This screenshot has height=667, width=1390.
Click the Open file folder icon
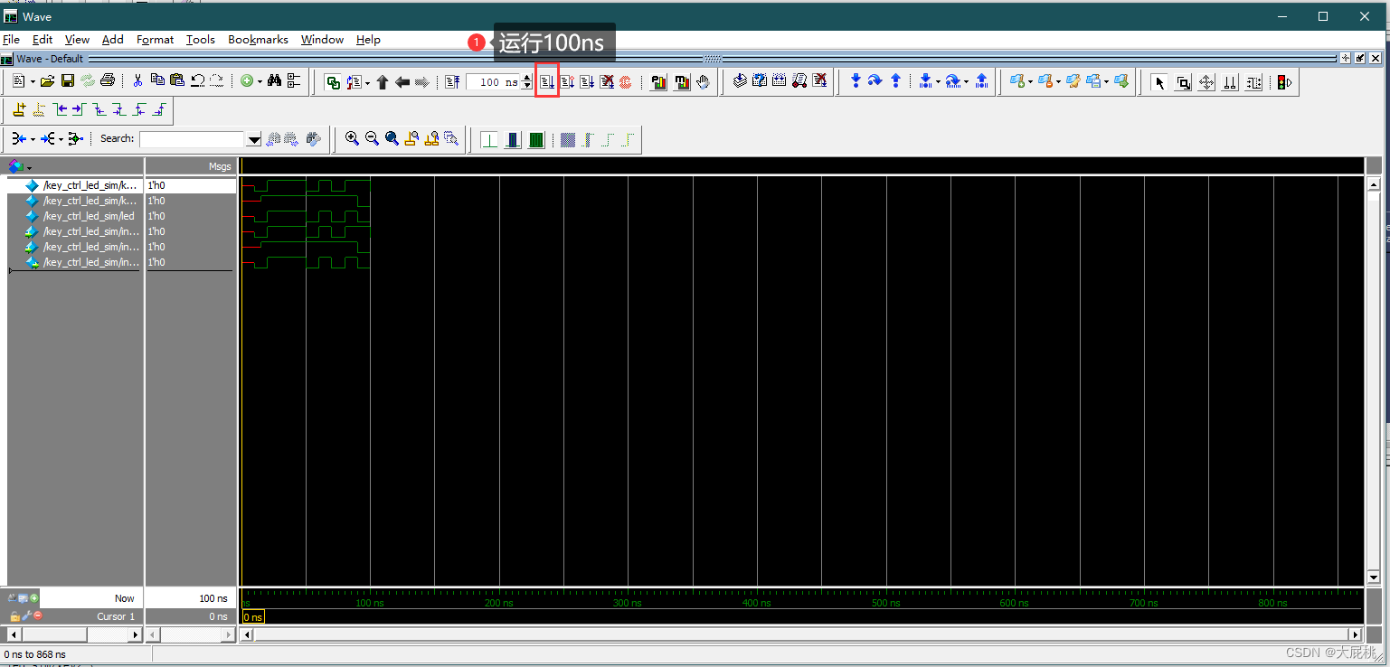(x=48, y=81)
